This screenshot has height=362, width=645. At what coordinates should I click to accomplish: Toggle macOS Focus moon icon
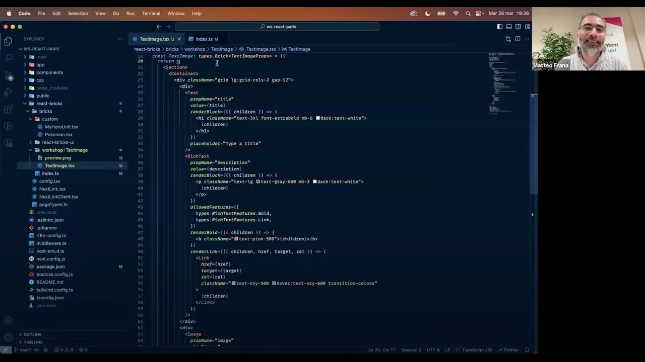tap(428, 14)
